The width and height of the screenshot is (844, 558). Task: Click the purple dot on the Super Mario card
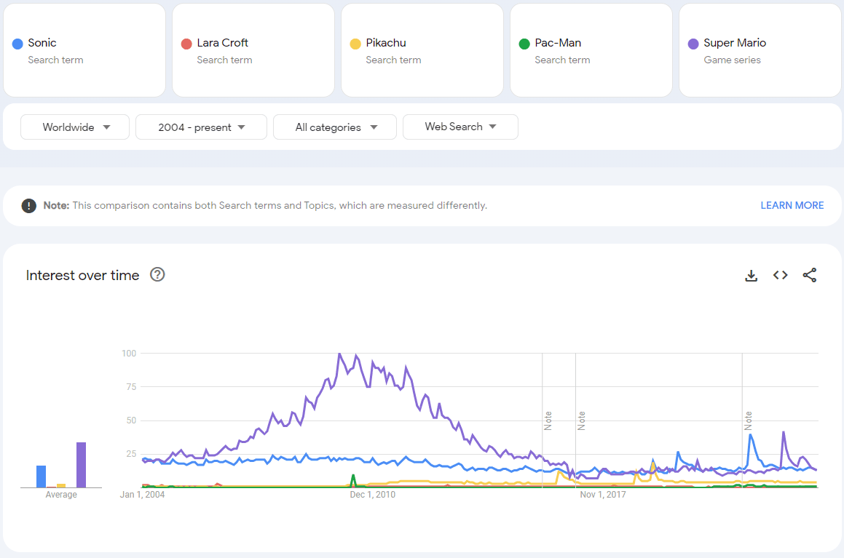(693, 44)
